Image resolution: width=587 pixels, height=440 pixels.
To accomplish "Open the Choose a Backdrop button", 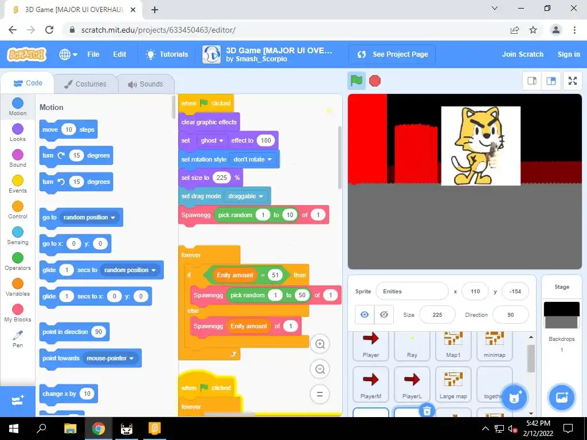I will [562, 398].
